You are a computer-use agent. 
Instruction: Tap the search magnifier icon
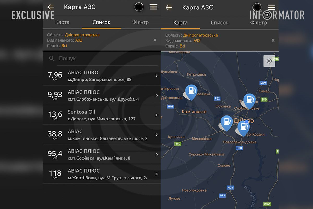click(x=52, y=58)
